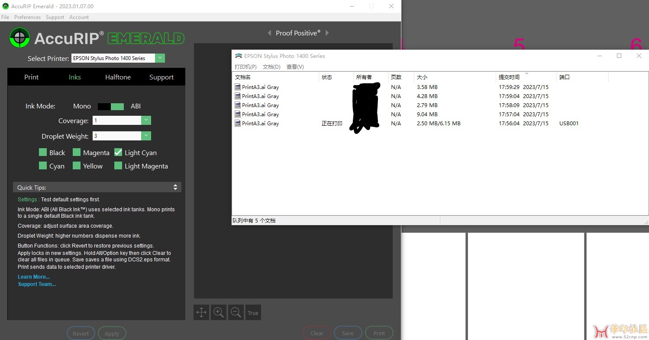This screenshot has width=649, height=340.
Task: Click the right arrow beside Proof Positive
Action: tap(327, 33)
